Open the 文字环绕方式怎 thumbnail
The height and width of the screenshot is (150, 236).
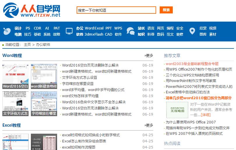(15, 104)
